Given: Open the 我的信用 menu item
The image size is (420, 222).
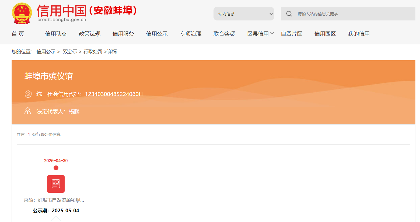Looking at the screenshot, I should (x=359, y=34).
